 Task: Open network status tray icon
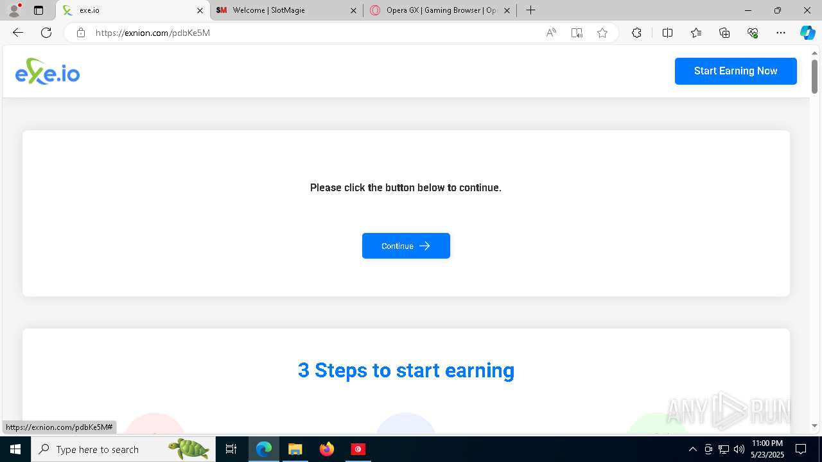tap(724, 449)
